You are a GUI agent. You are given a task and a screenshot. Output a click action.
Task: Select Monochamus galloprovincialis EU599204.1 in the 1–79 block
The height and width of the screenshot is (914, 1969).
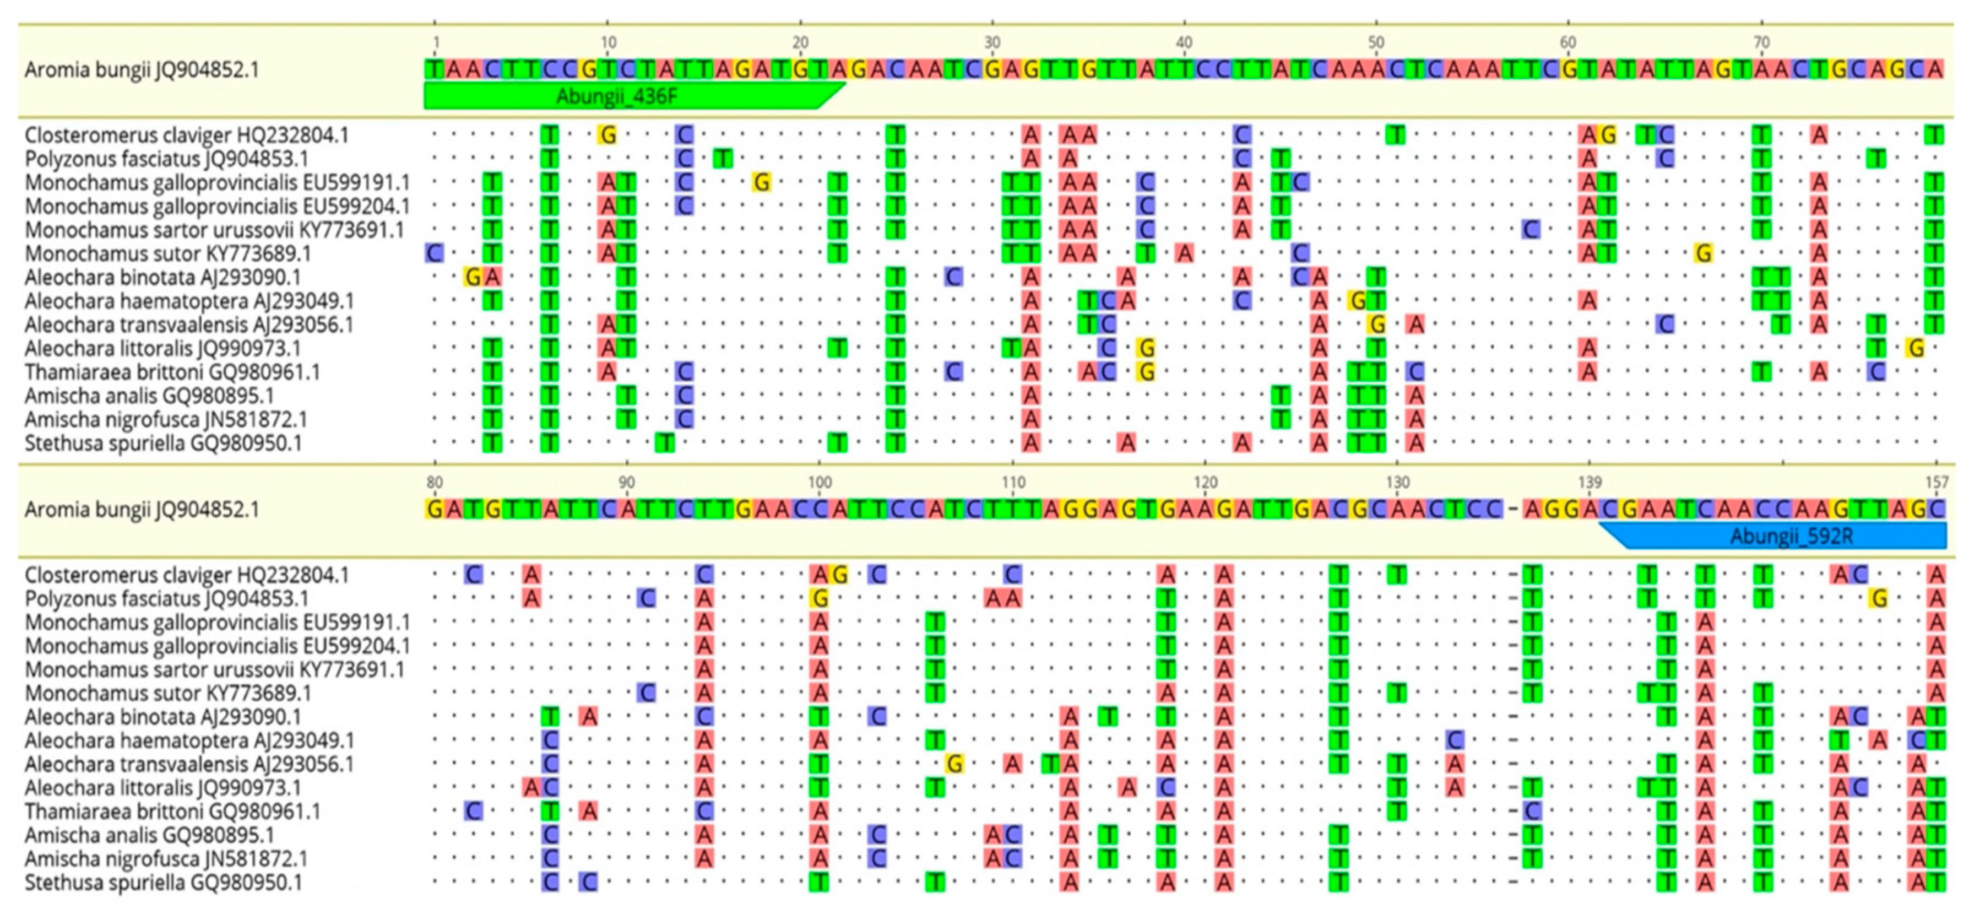(x=217, y=207)
